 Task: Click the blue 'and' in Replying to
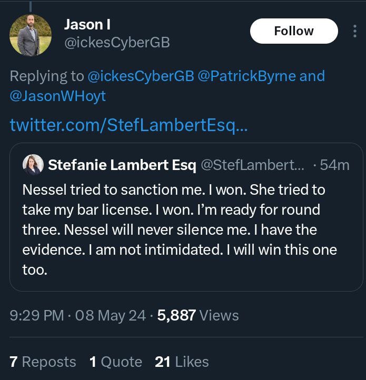312,76
